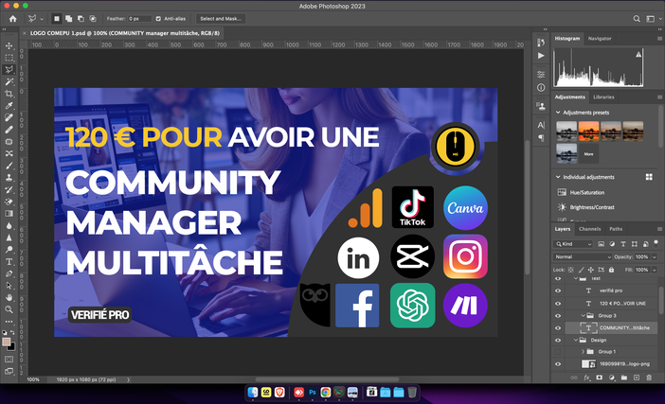Screen dimensions: 665x404
Task: Select the Eyedropper tool
Action: (x=9, y=105)
